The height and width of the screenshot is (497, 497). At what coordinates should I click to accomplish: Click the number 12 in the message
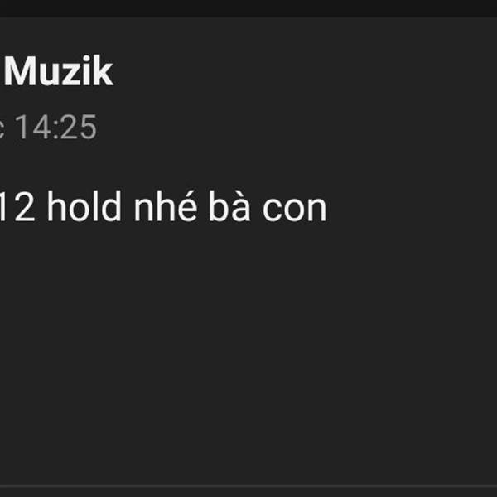tap(17, 206)
